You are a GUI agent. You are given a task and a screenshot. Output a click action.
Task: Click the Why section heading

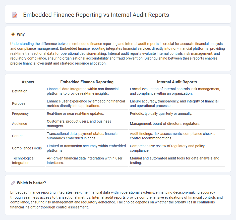[21, 34]
